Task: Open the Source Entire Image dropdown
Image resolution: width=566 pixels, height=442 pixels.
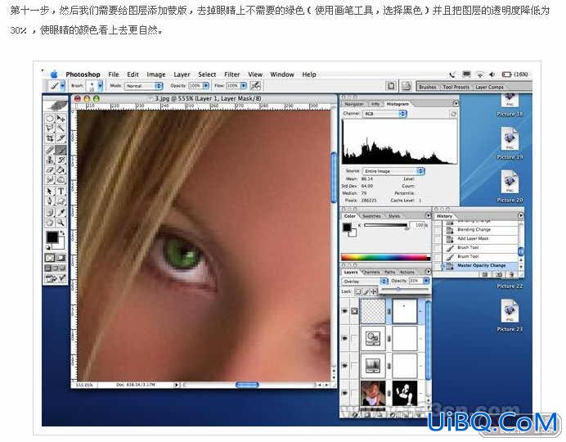Action: tap(393, 171)
